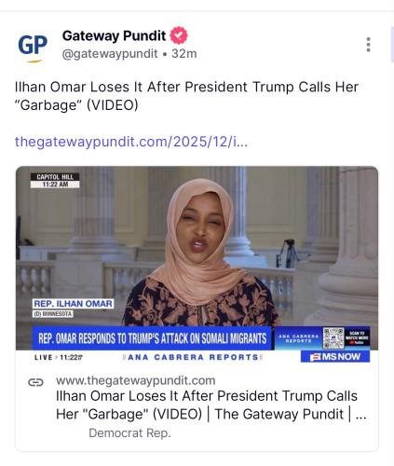Open the three-dot post options menu

coord(368,45)
